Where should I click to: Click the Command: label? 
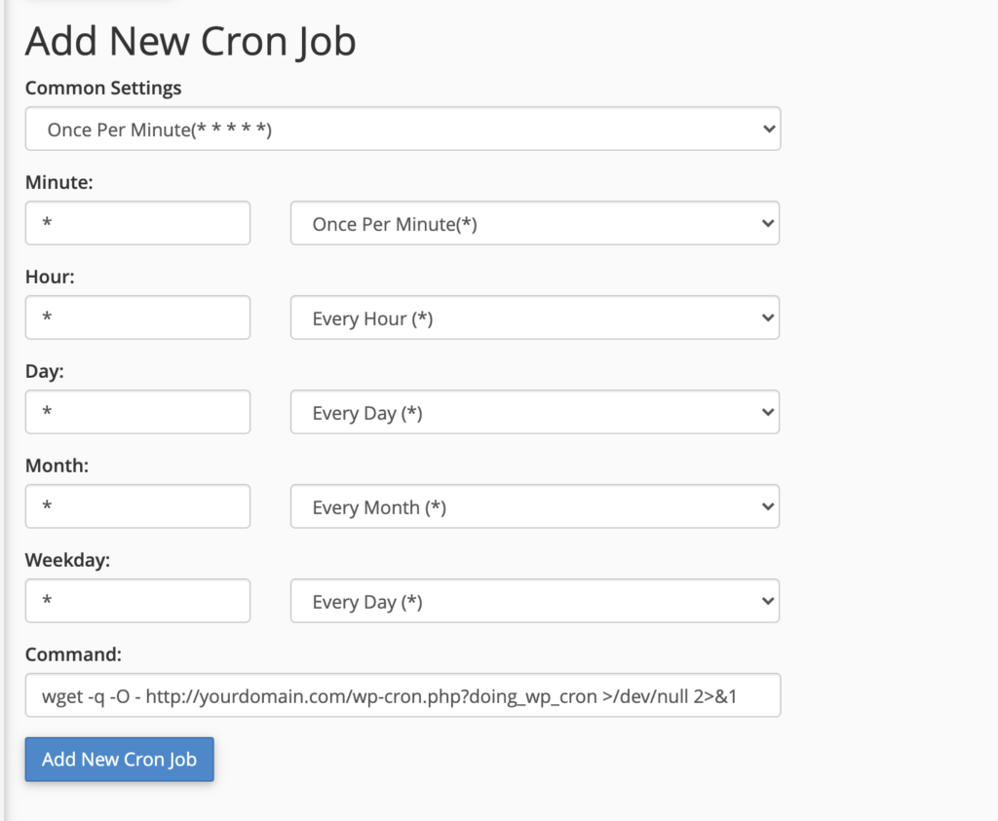tap(73, 654)
